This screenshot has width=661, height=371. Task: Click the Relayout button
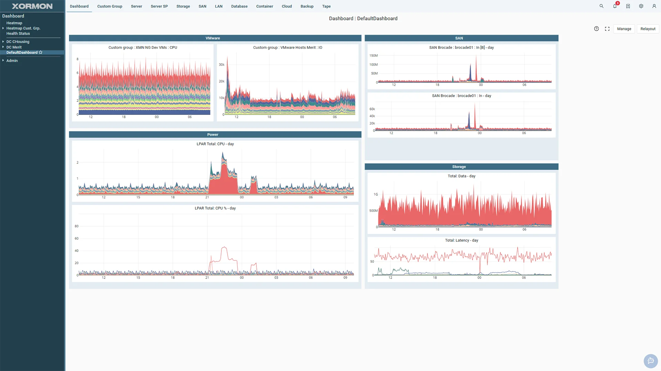(648, 29)
